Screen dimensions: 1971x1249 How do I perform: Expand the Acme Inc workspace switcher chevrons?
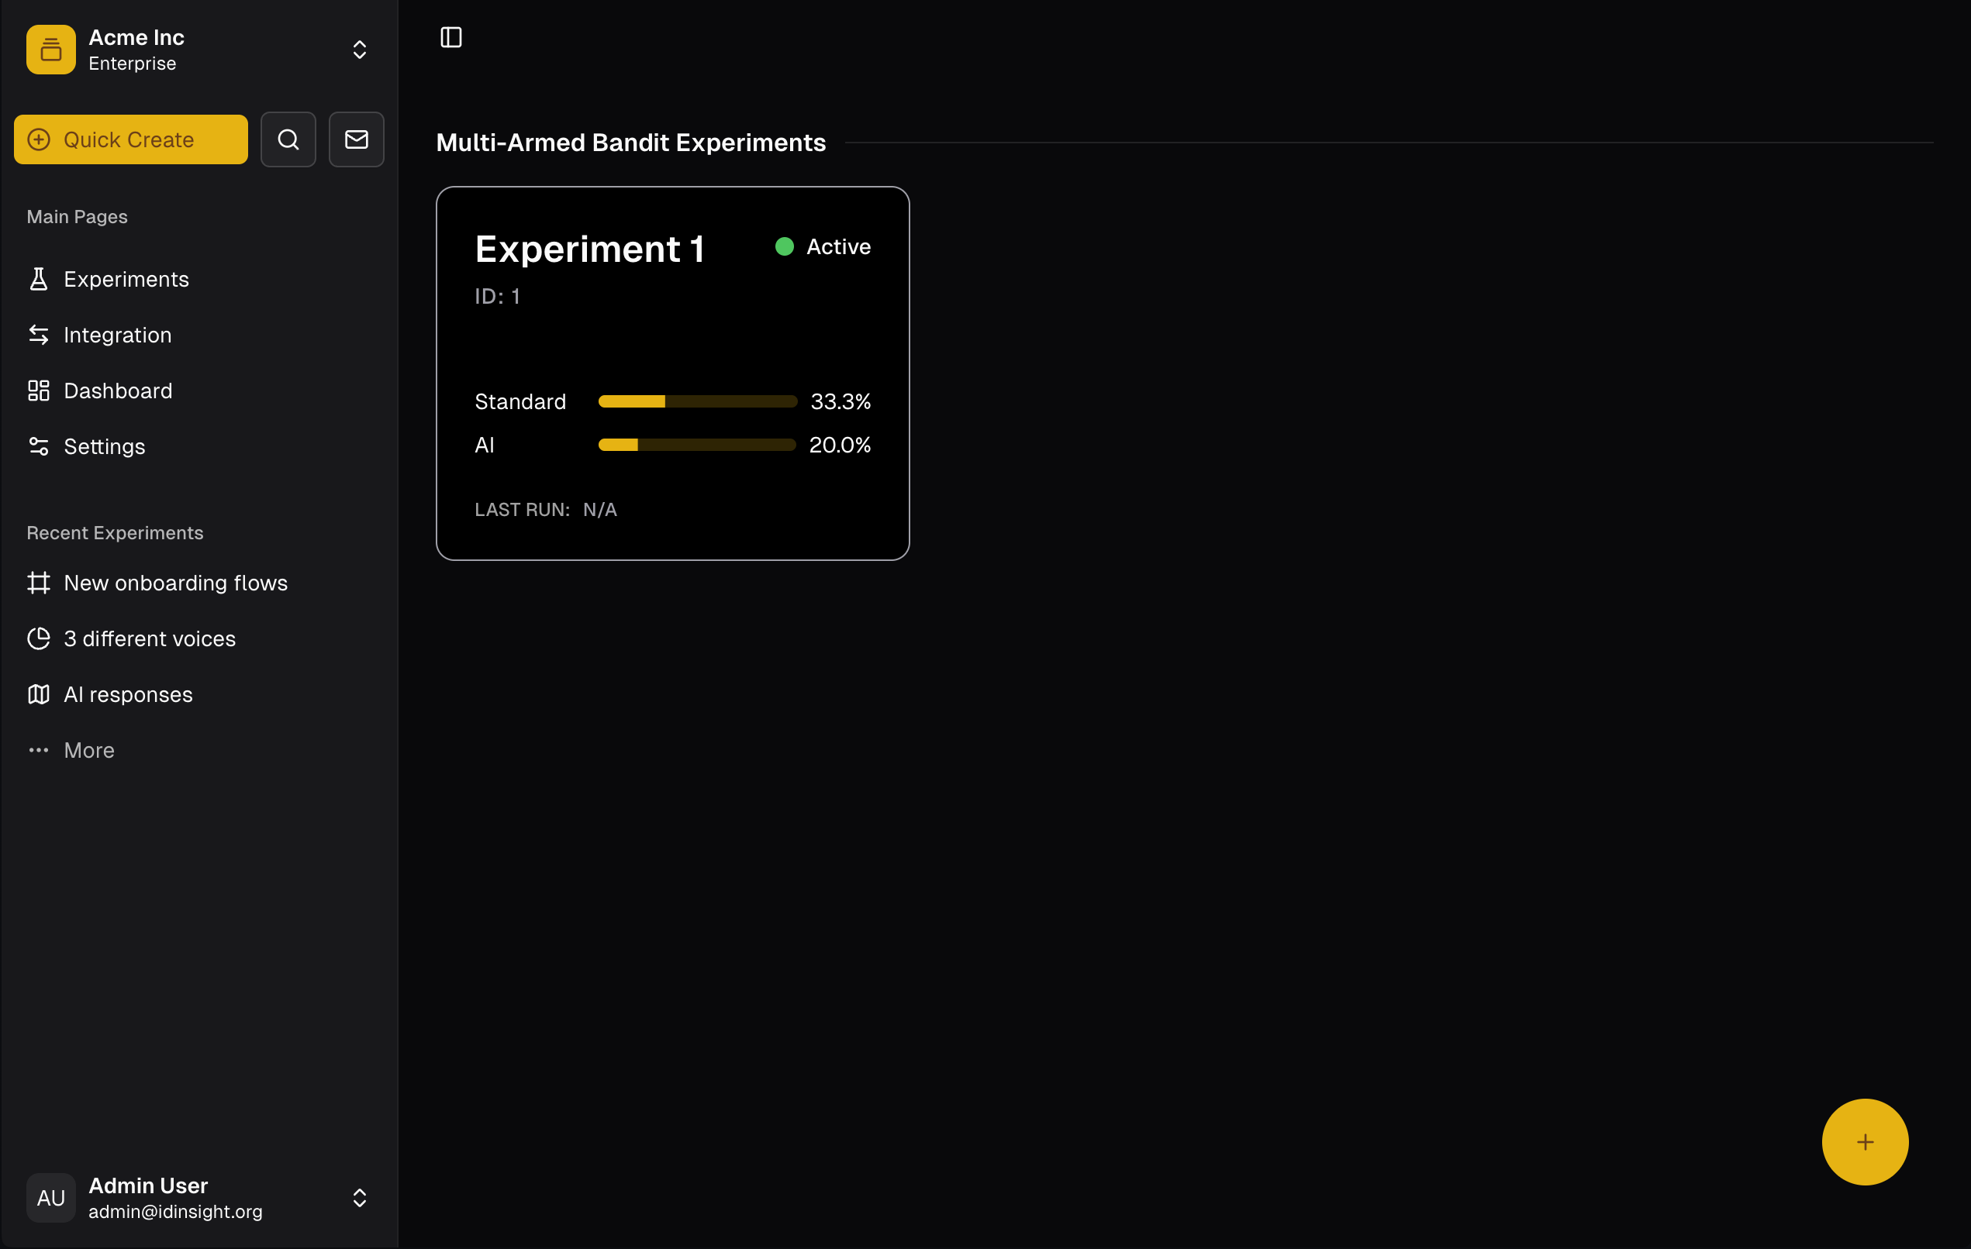(x=359, y=50)
